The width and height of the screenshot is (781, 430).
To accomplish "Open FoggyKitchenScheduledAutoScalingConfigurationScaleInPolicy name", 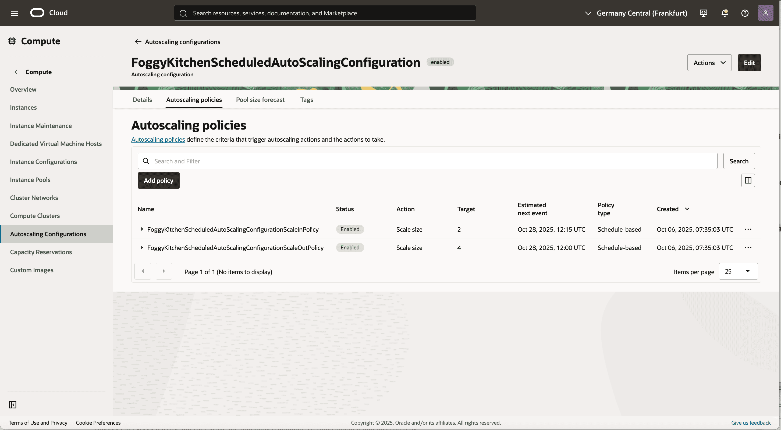I will (233, 230).
